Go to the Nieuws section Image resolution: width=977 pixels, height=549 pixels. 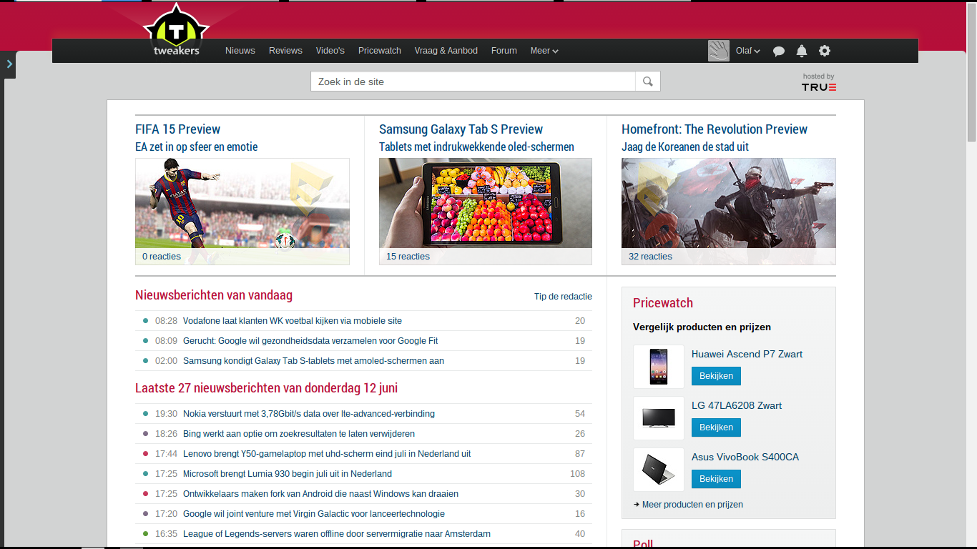click(x=240, y=51)
